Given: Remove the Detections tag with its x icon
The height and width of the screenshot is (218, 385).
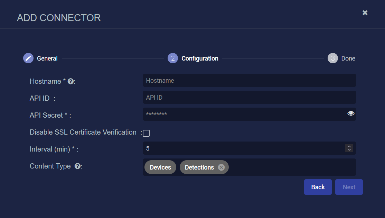Looking at the screenshot, I should click(221, 167).
